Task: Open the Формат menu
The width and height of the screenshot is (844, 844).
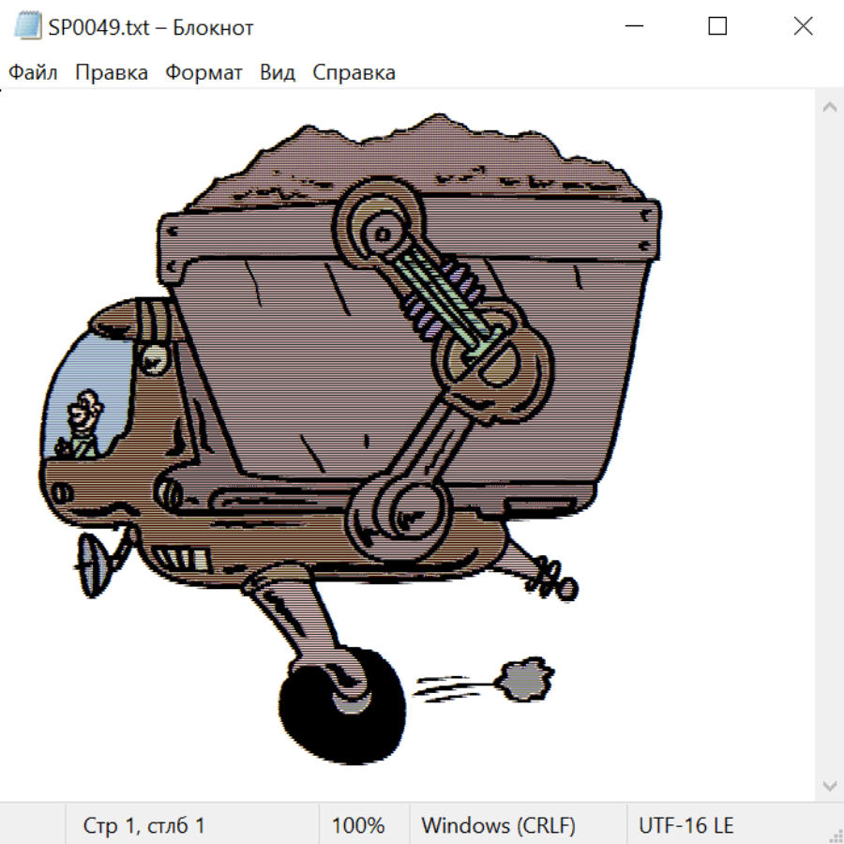Action: (x=203, y=73)
